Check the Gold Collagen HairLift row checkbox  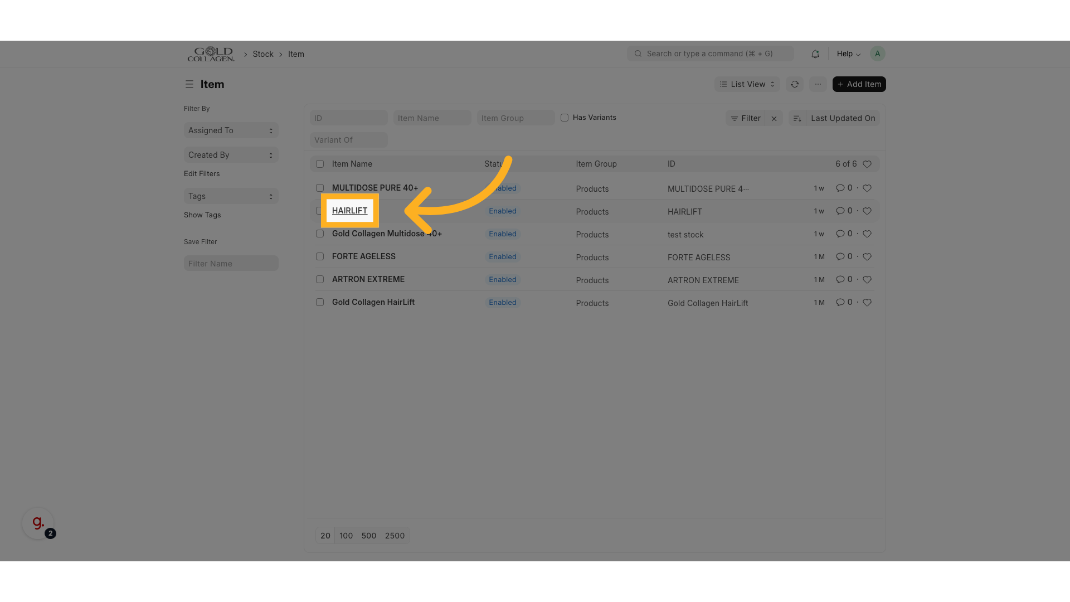[320, 302]
